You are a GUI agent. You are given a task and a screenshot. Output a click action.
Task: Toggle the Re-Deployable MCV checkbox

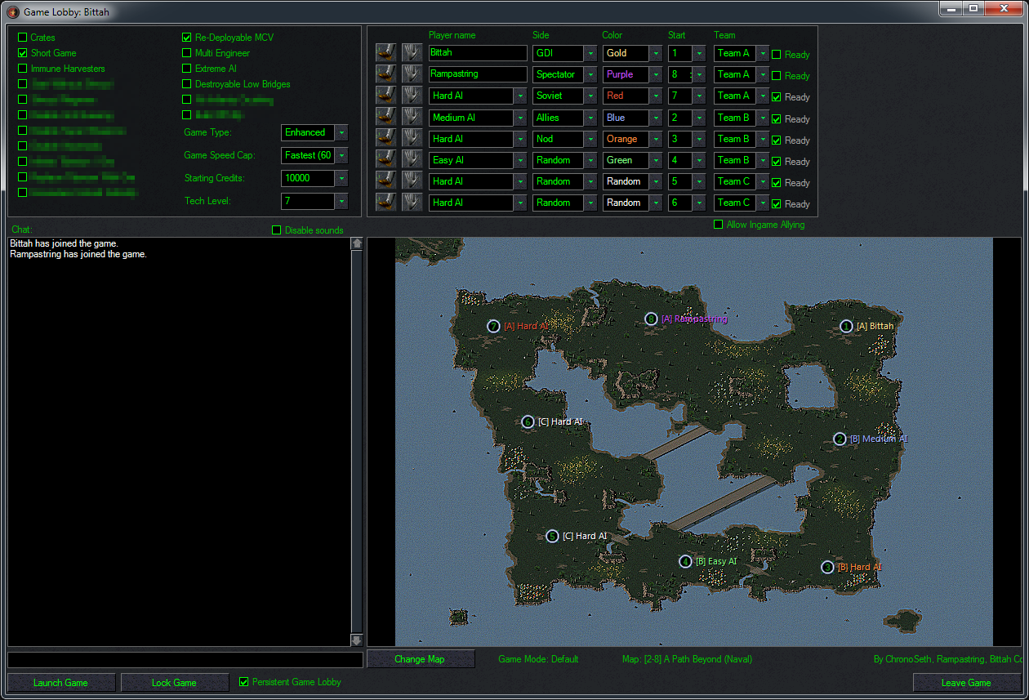coord(187,38)
